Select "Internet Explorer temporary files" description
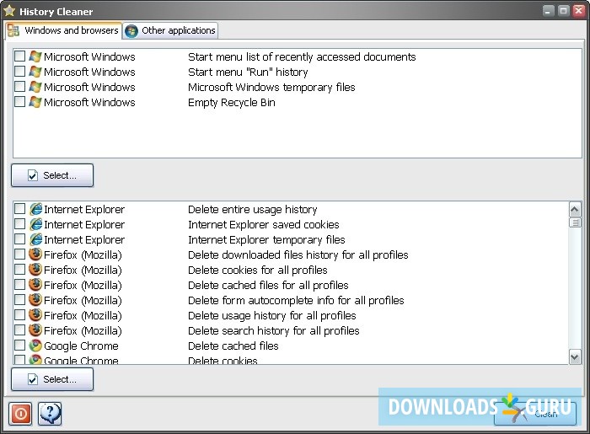590x434 pixels. tap(266, 239)
